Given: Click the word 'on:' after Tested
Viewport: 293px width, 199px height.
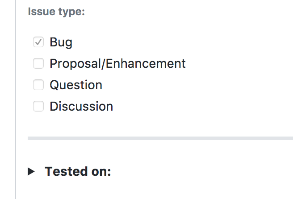Looking at the screenshot, I should point(101,171).
